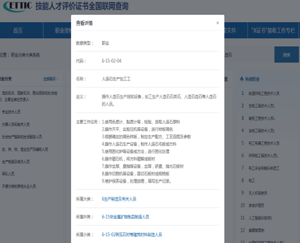Open hot occupation 4 发电工程技术人员
This screenshot has height=243, width=300.
(262, 131)
